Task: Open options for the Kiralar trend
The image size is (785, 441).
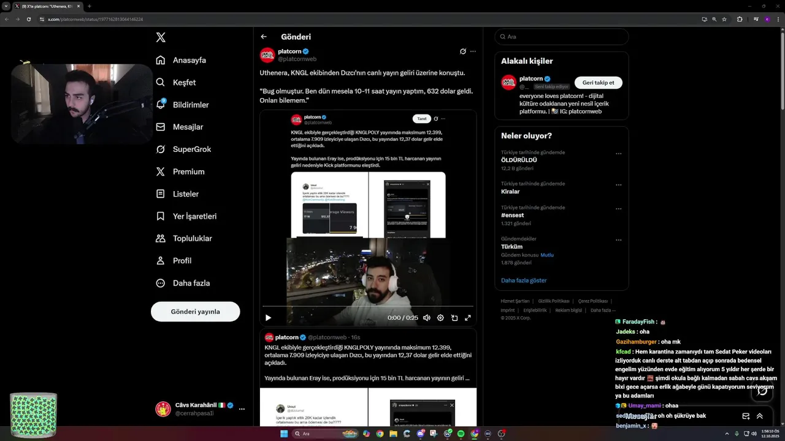Action: (x=618, y=184)
